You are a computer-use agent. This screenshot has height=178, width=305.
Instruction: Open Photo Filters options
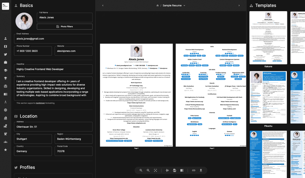[65, 26]
